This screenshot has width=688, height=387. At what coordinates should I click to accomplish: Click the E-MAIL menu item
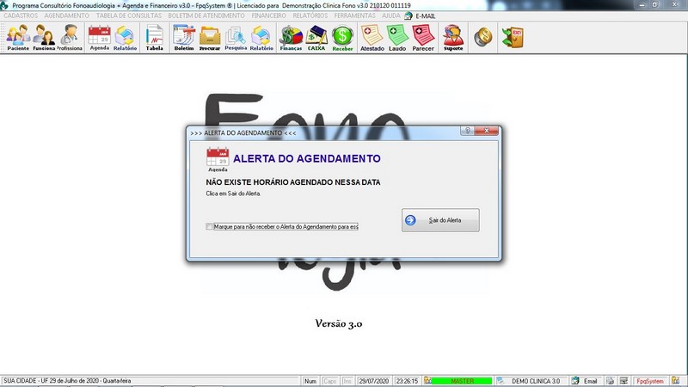(425, 15)
